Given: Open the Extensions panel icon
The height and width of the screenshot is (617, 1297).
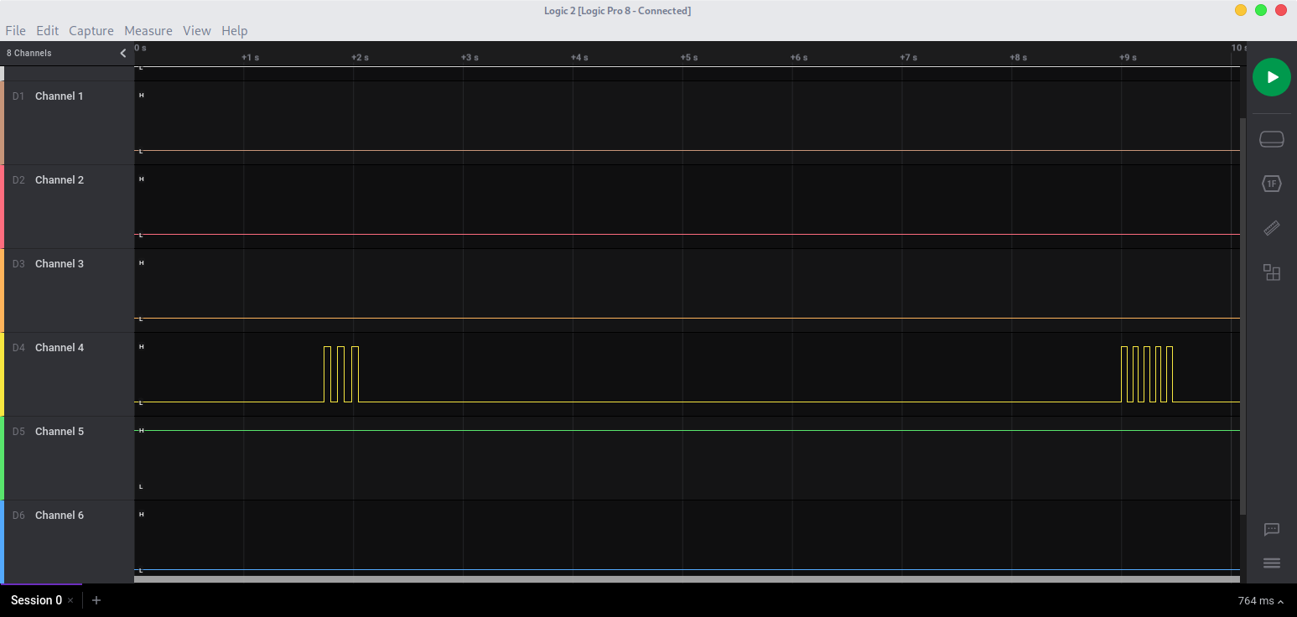Looking at the screenshot, I should pos(1271,272).
